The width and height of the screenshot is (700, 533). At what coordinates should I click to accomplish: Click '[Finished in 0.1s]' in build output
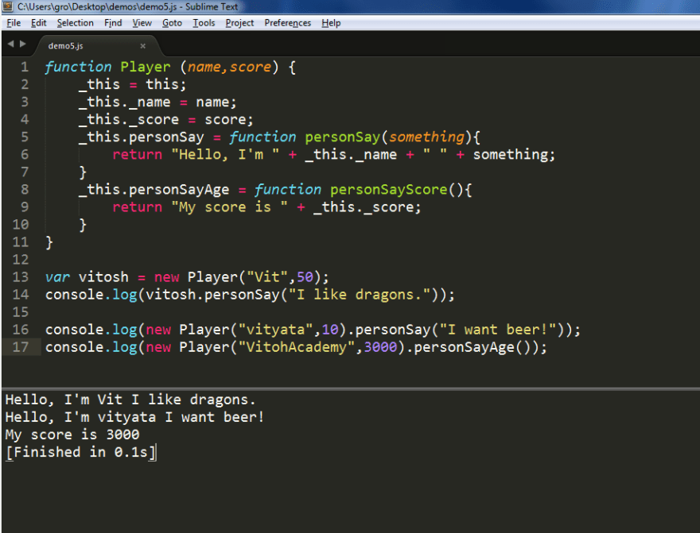(81, 452)
